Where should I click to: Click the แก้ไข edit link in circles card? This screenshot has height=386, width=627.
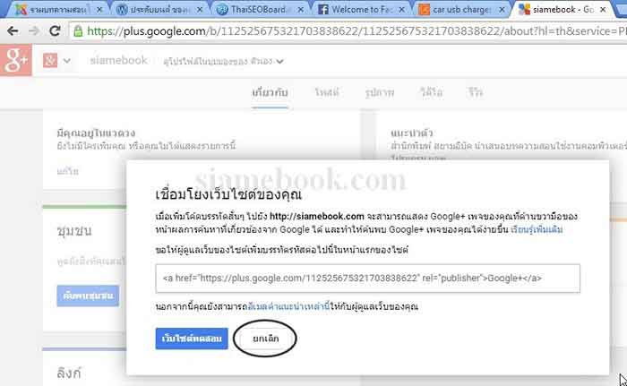click(x=67, y=171)
